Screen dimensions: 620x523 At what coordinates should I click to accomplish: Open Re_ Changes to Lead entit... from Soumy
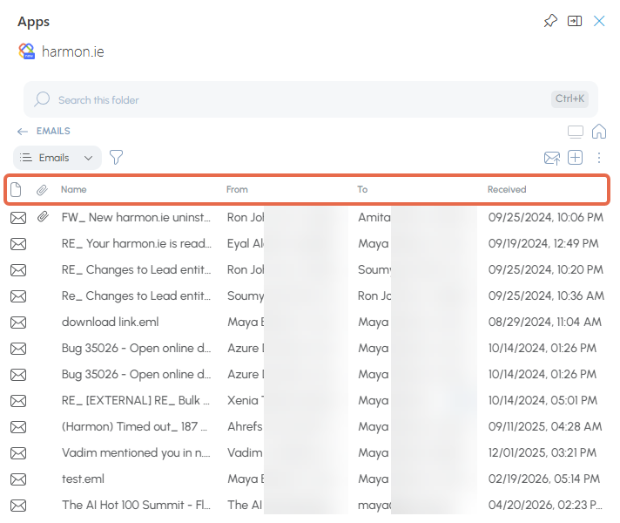click(136, 295)
